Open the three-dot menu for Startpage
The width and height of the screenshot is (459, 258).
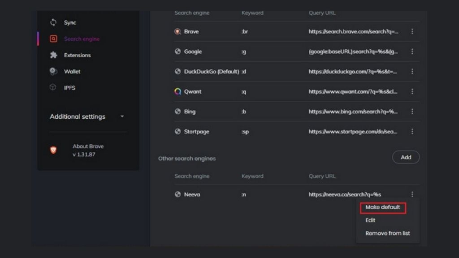[x=412, y=132]
